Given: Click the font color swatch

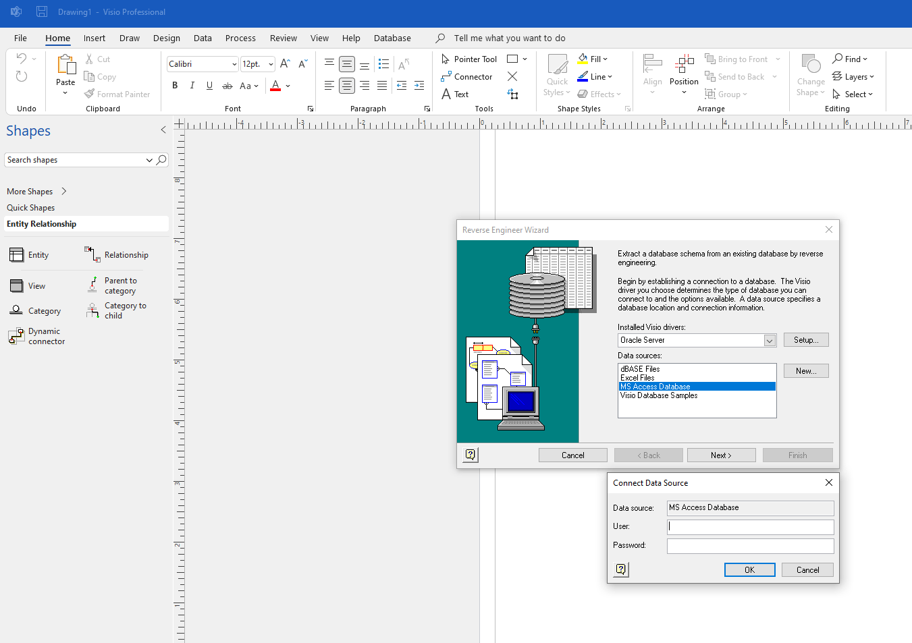Looking at the screenshot, I should [275, 86].
